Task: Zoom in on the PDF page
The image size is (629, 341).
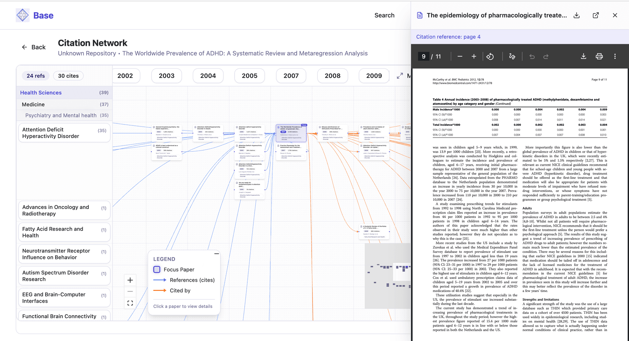Action: [474, 57]
